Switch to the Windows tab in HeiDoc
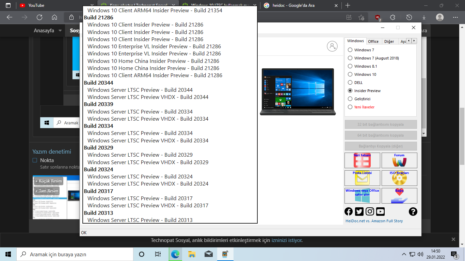This screenshot has height=261, width=465. (x=355, y=41)
